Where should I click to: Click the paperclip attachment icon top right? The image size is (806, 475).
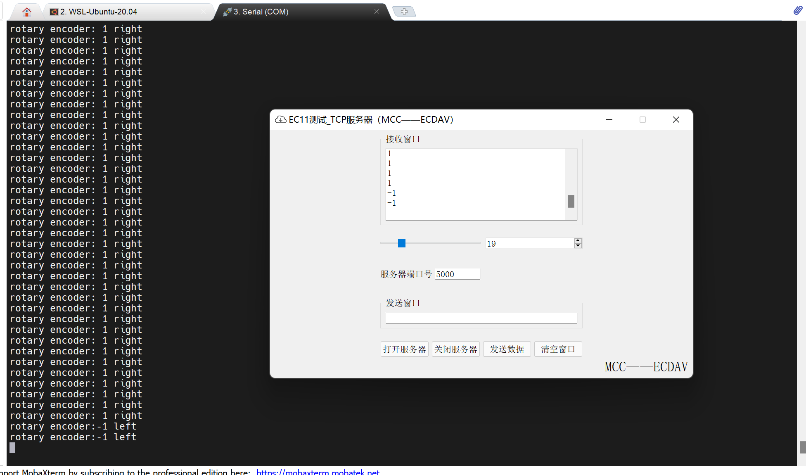[x=797, y=10]
